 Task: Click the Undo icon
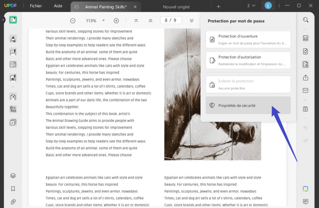point(305,128)
